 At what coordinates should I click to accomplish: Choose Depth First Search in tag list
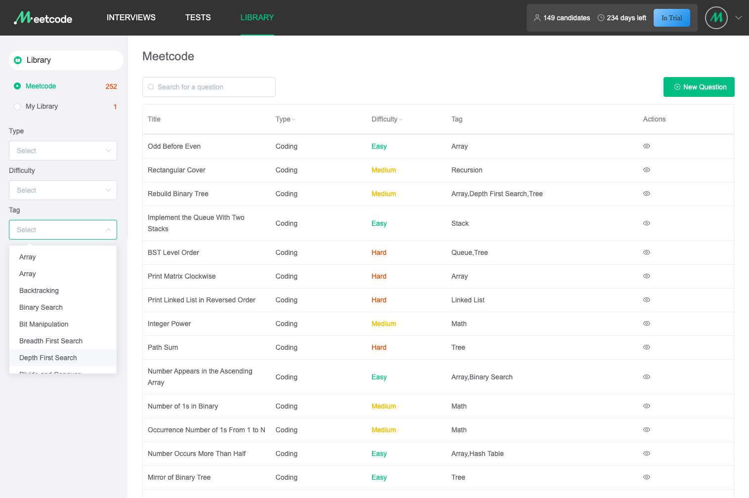tap(63, 358)
